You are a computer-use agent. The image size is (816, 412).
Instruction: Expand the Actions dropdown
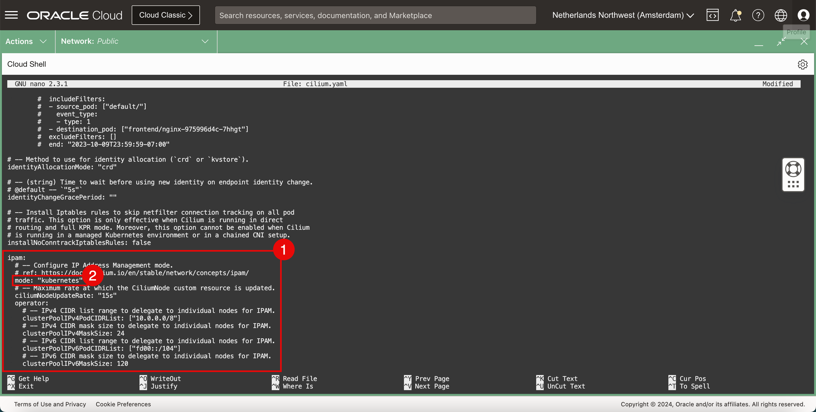tap(26, 41)
